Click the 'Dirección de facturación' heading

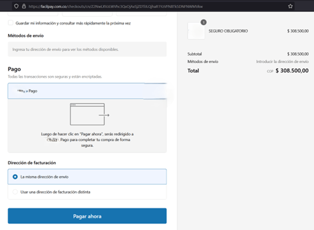32,163
